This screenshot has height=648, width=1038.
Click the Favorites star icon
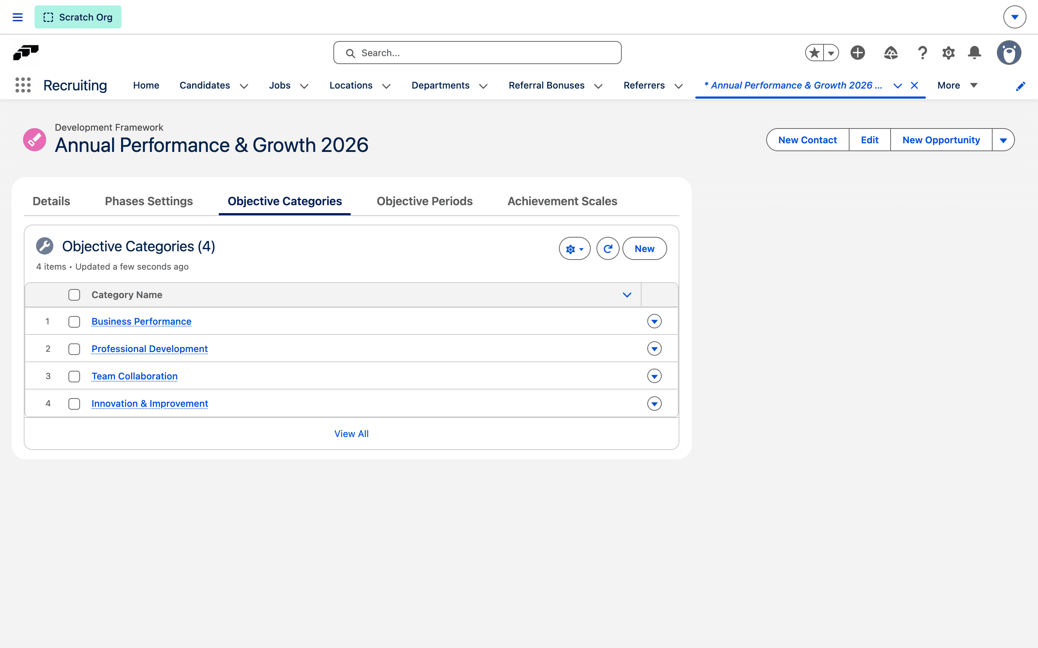(814, 53)
